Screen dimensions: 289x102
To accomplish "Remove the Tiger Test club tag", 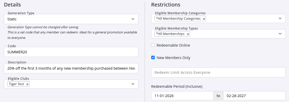I will point(27,84).
